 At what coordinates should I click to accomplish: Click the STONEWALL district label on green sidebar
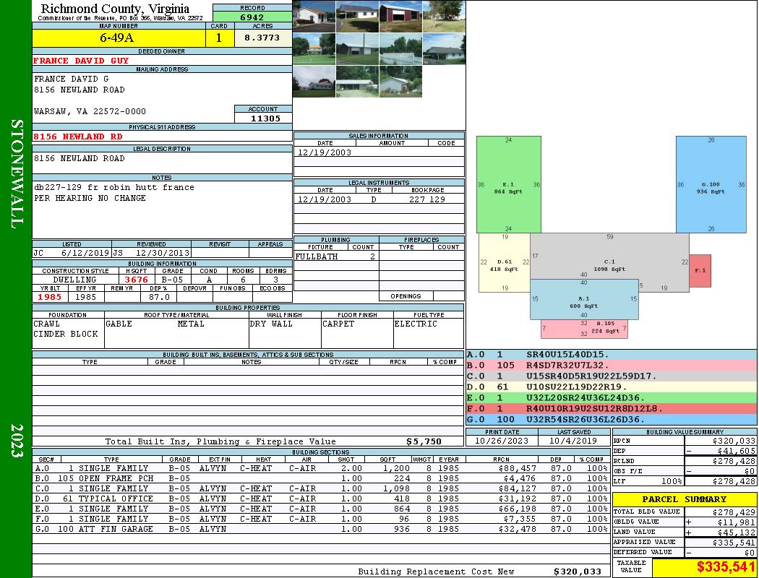click(x=17, y=174)
